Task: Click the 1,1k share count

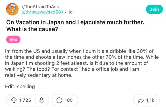Action: pos(150,100)
